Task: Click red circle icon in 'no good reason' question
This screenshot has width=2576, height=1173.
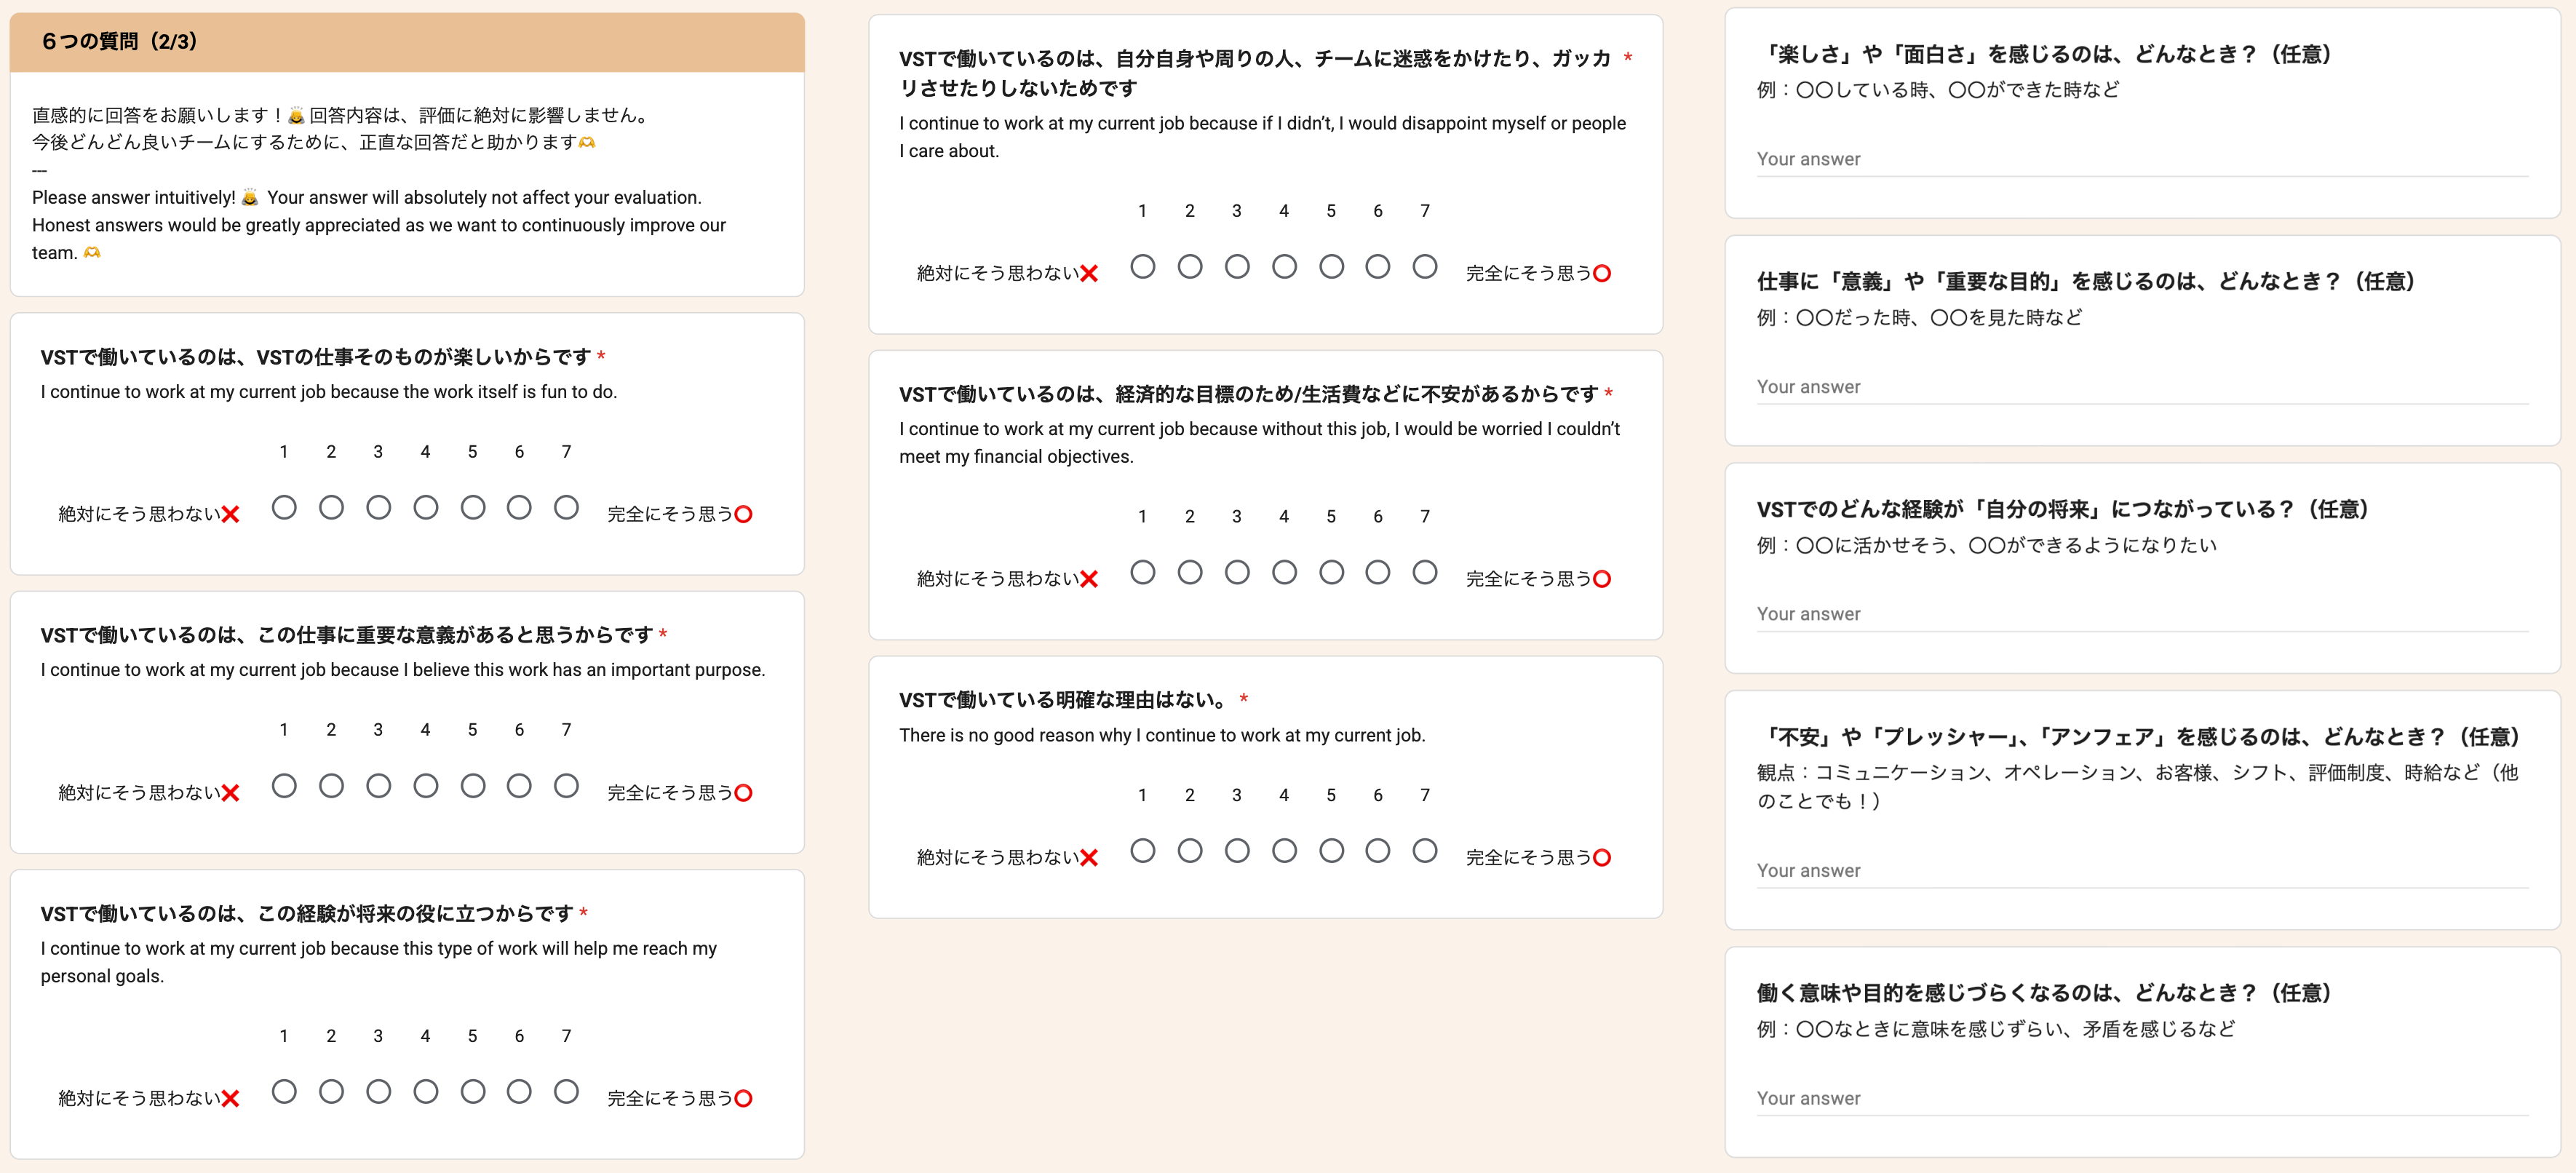Action: click(x=1602, y=858)
